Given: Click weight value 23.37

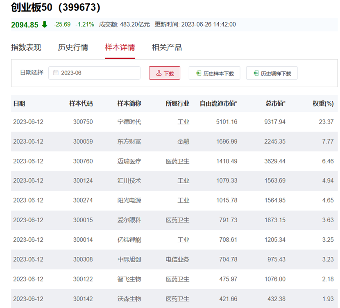Looking at the screenshot, I should point(326,122).
